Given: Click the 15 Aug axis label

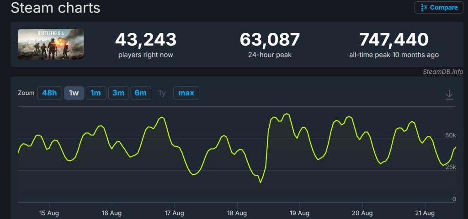Looking at the screenshot, I should [49, 213].
